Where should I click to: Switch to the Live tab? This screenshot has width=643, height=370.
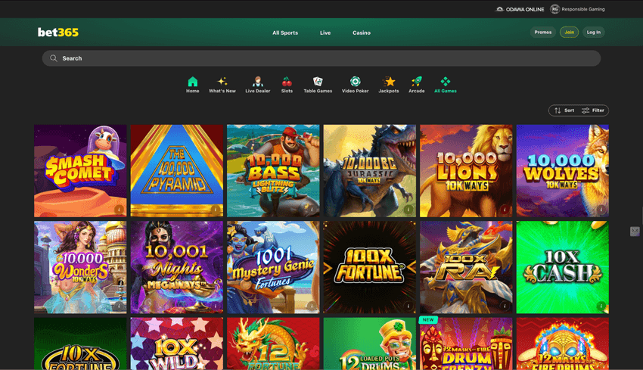325,33
